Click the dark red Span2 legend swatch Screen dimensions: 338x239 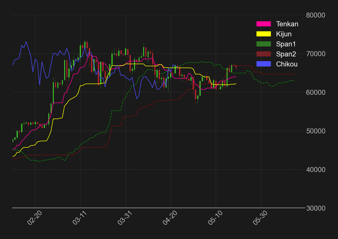click(264, 54)
